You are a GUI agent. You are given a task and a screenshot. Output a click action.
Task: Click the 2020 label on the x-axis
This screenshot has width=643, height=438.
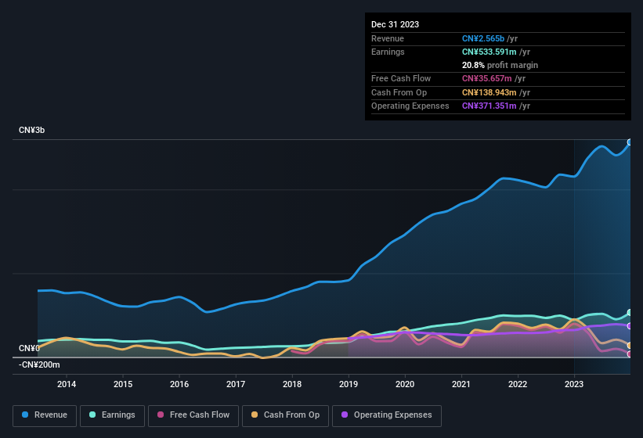[405, 384]
